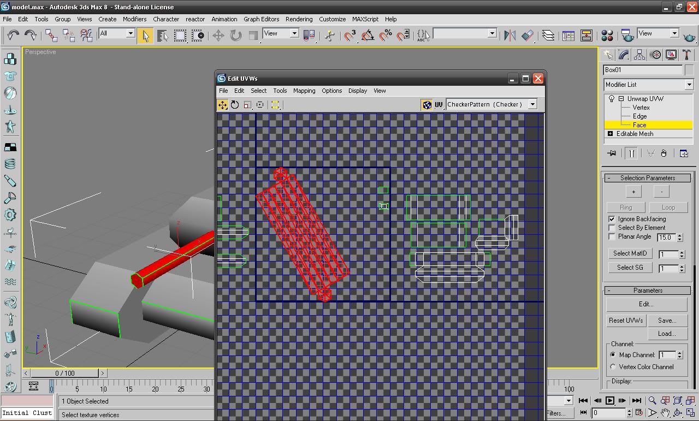
Task: Open the Display command panel tab
Action: (x=671, y=55)
